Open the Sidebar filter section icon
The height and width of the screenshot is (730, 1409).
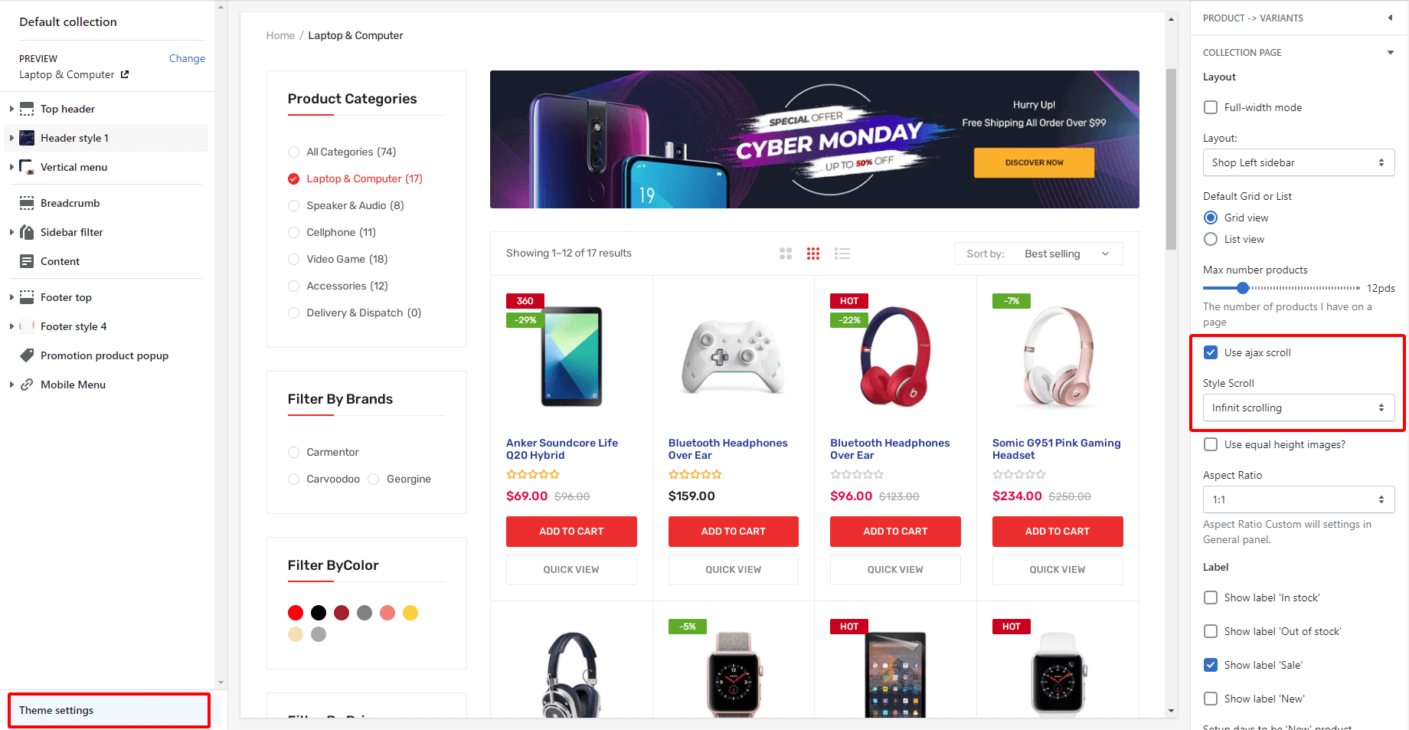point(27,232)
